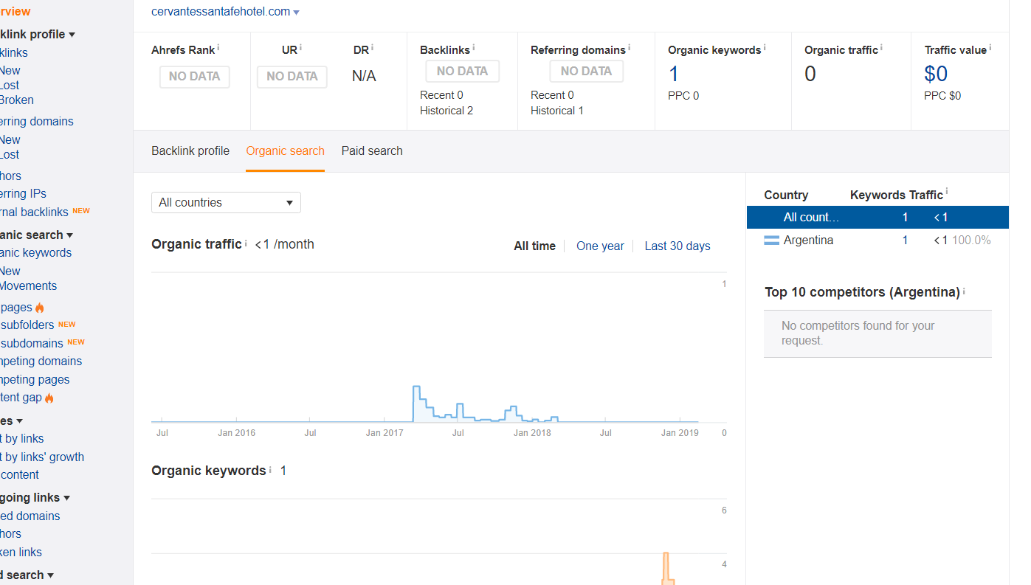Select the Argentina row in country table
The height and width of the screenshot is (585, 1031).
point(877,240)
